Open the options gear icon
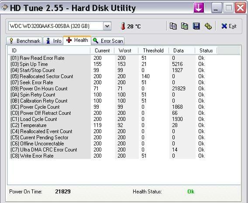This screenshot has height=203, width=248. coord(208,26)
